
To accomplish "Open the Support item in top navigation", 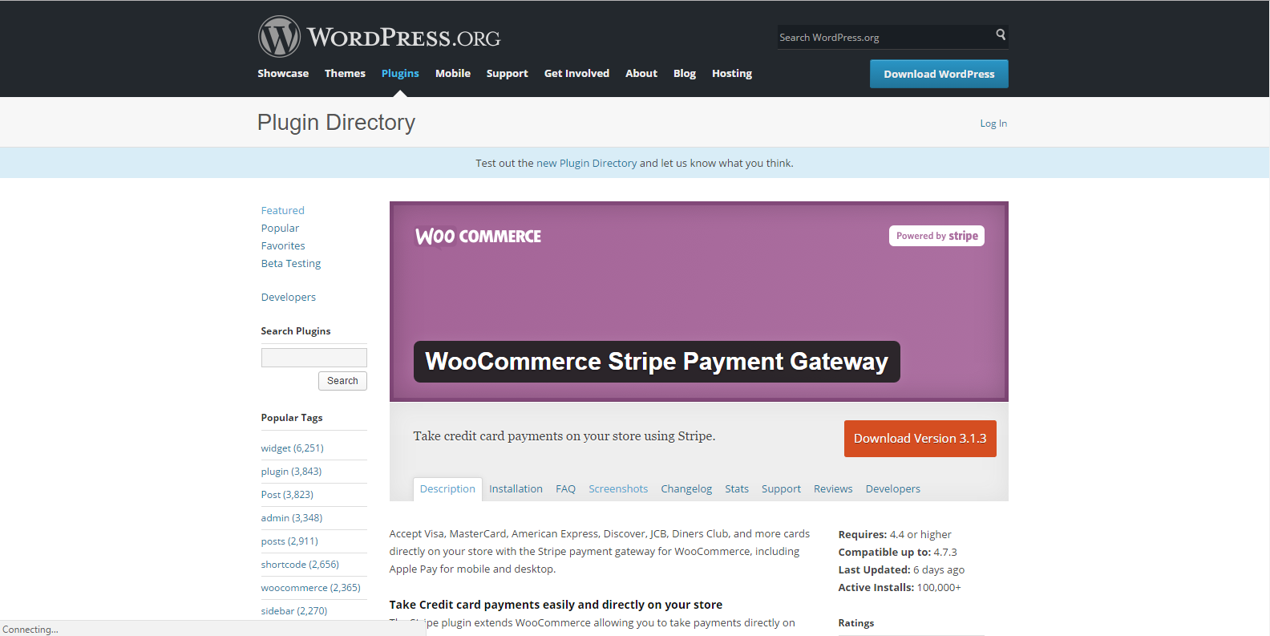I will (508, 74).
